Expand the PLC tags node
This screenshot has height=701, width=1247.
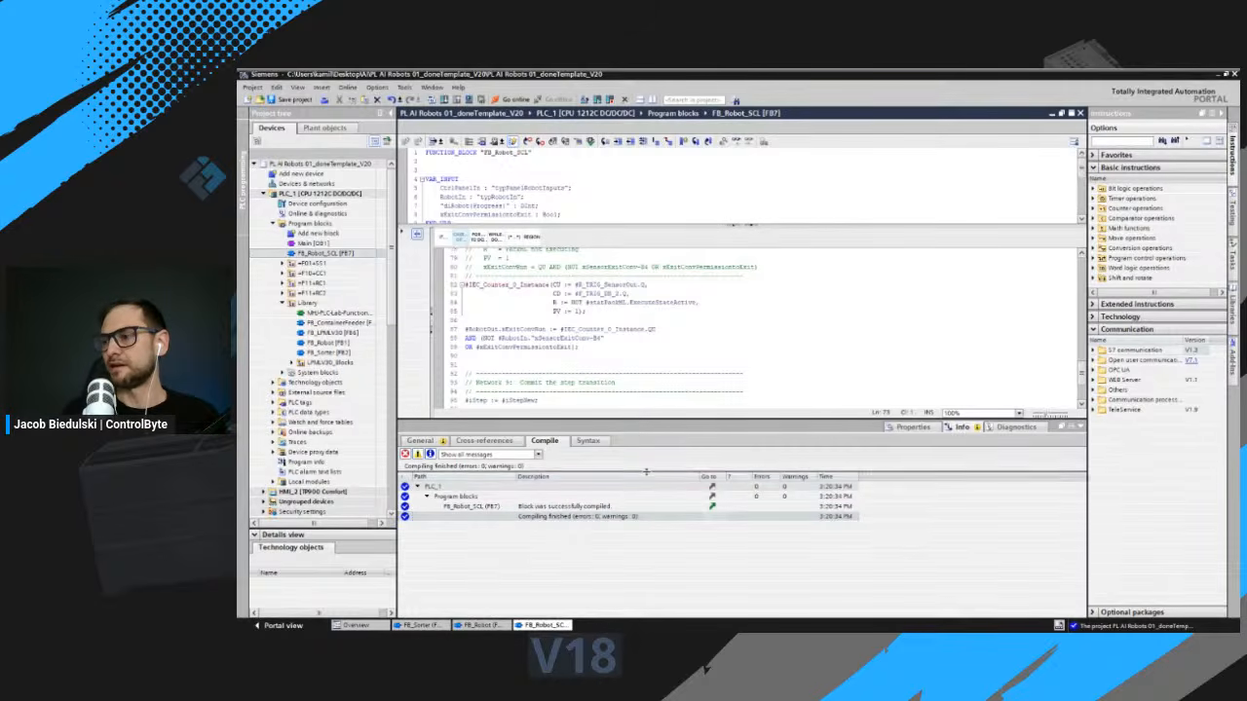tap(274, 402)
